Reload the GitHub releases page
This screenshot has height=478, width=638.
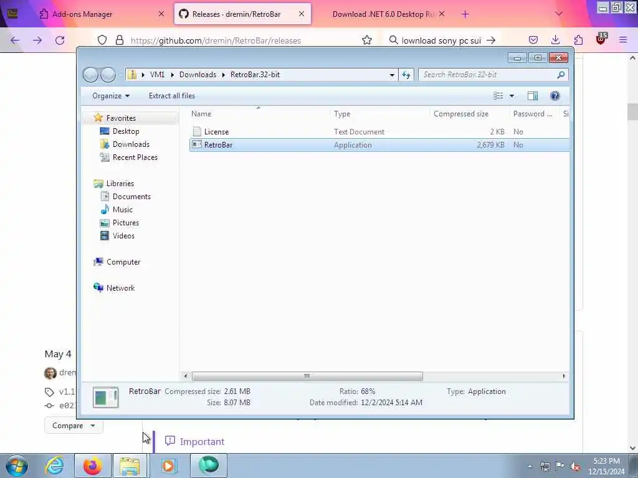pyautogui.click(x=60, y=40)
